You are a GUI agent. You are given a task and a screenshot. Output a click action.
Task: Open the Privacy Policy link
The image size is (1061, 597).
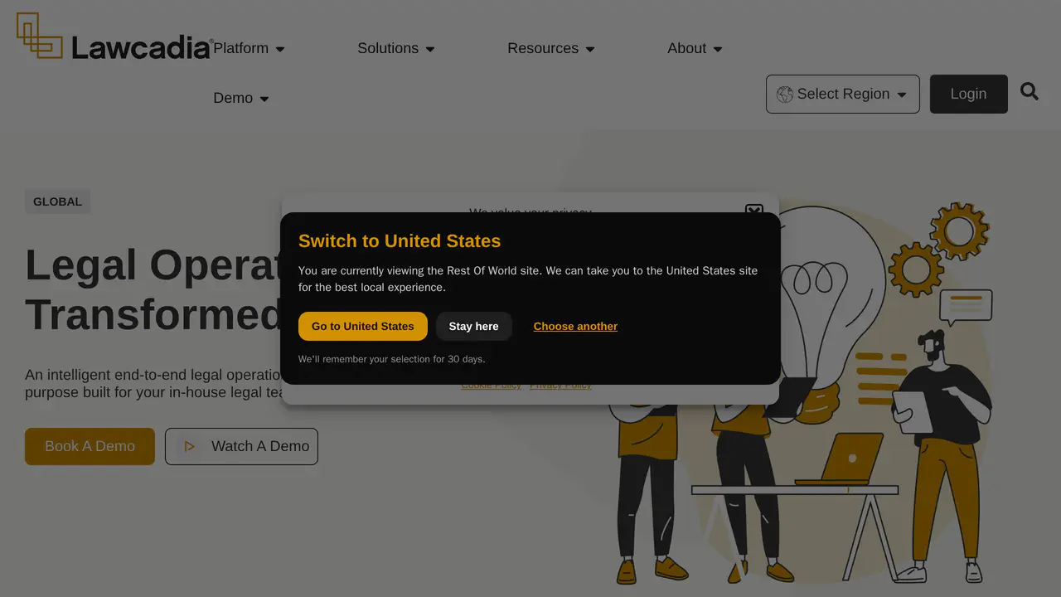click(561, 386)
